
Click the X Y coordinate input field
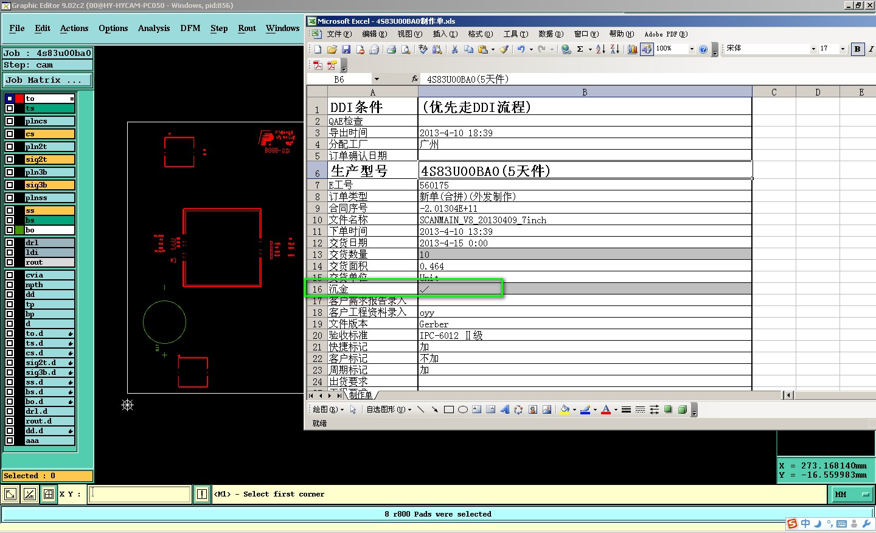pos(140,494)
